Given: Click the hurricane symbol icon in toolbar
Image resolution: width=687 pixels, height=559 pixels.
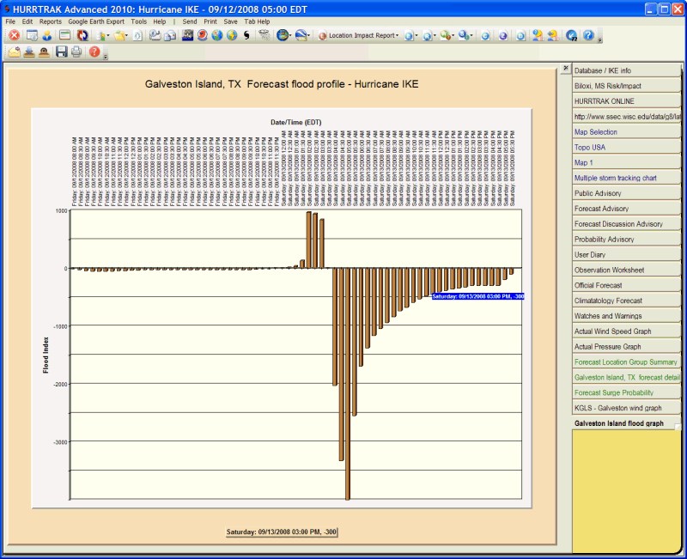Looking at the screenshot, I should coord(246,36).
